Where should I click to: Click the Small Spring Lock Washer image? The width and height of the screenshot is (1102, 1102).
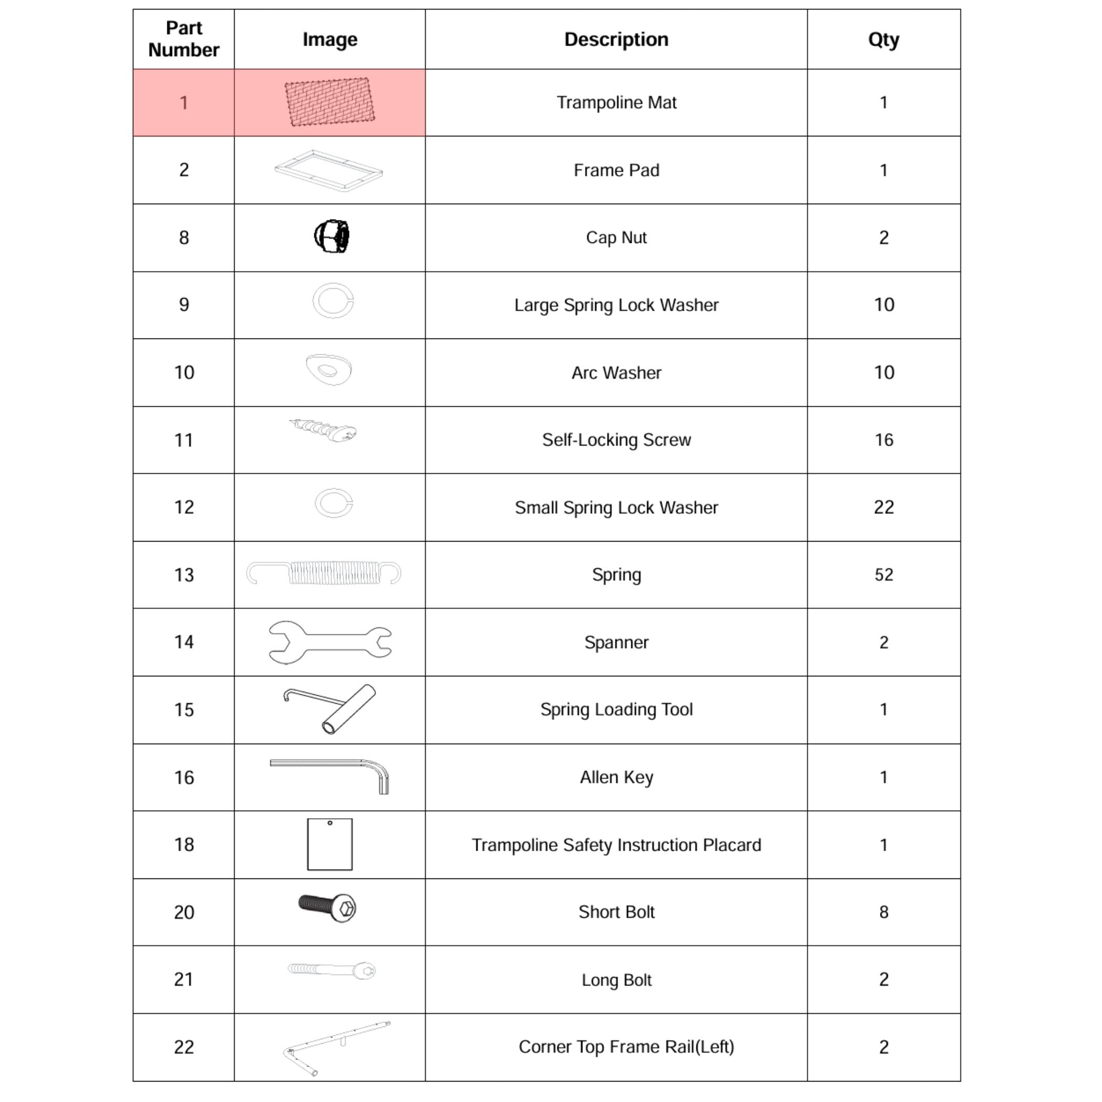click(x=334, y=503)
